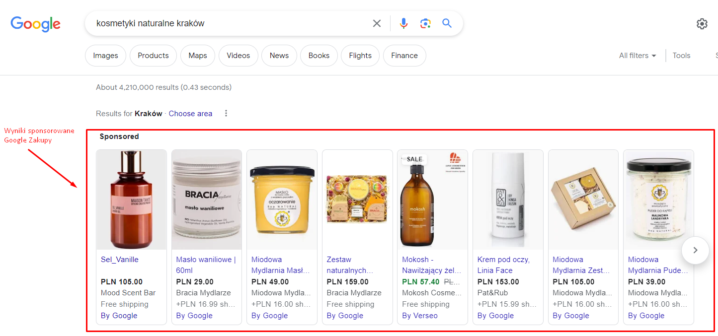Open the 'Masło waniliowe | 60ml' link

(206, 265)
